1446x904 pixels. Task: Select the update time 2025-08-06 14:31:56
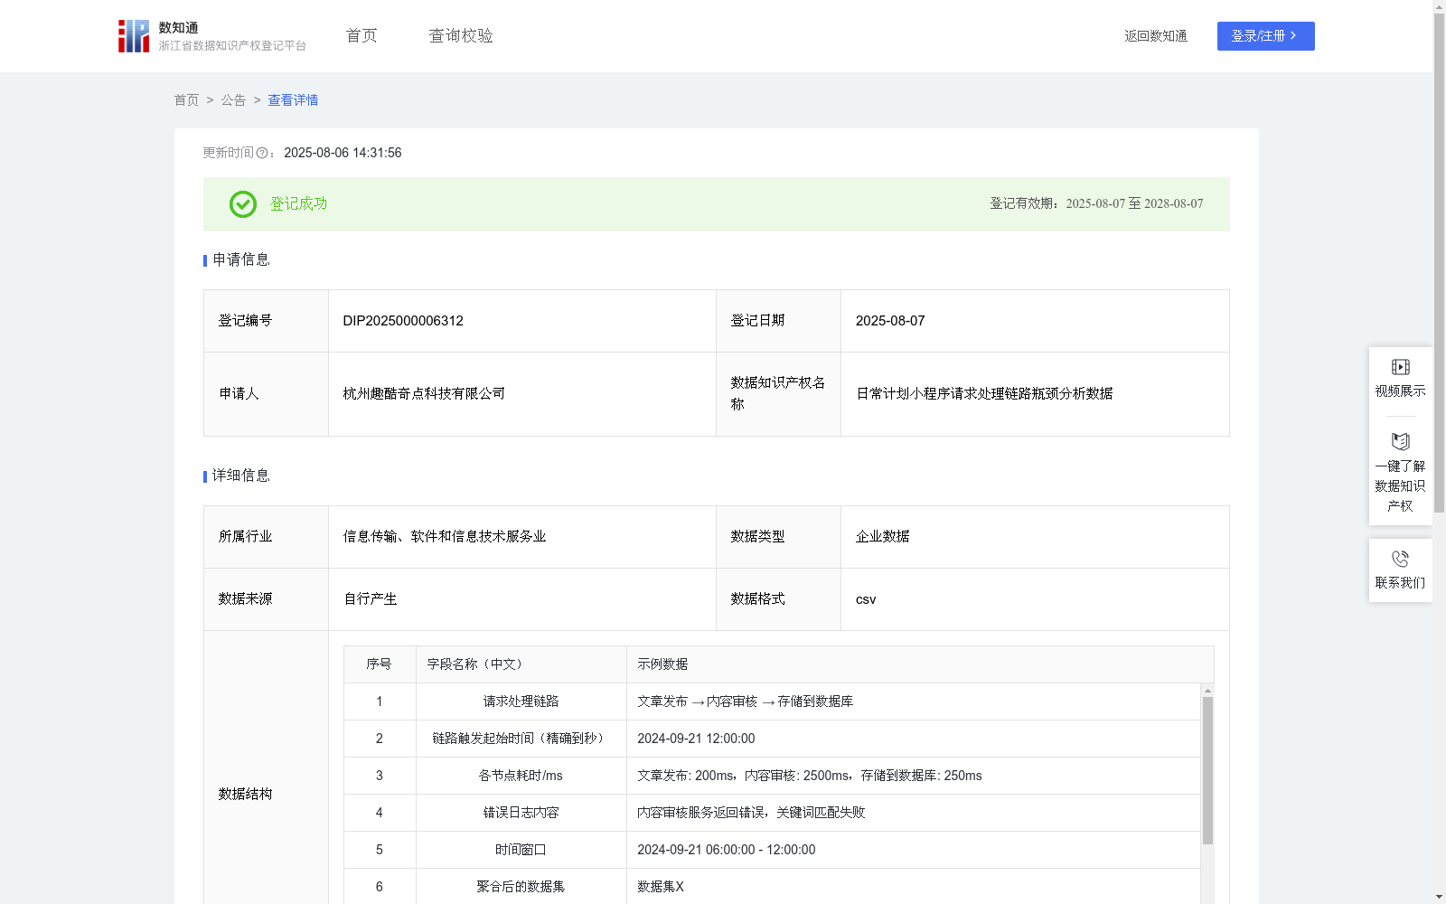tap(343, 154)
